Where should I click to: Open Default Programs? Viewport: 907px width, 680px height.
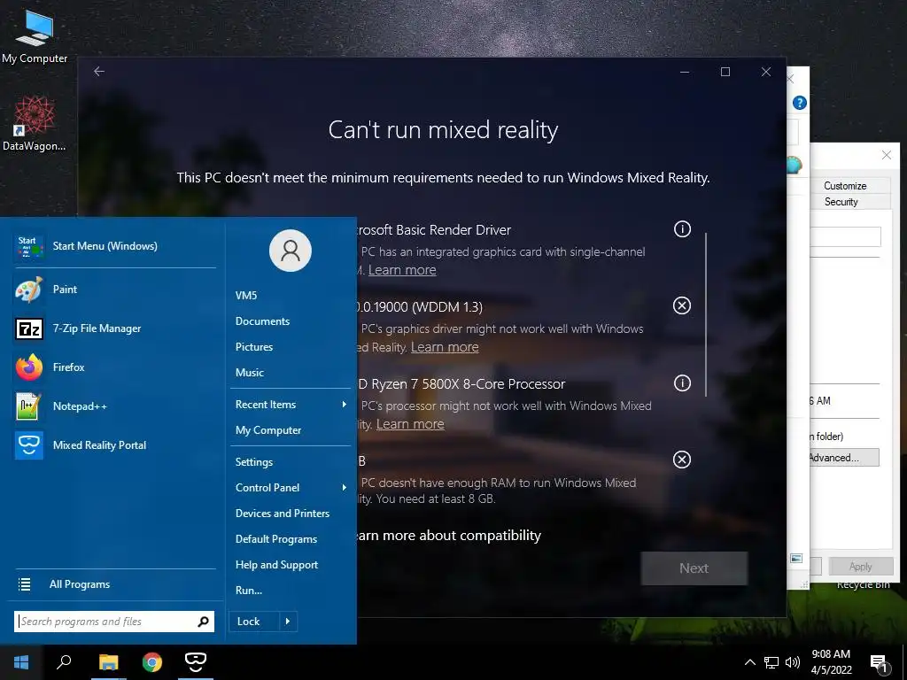pyautogui.click(x=291, y=539)
